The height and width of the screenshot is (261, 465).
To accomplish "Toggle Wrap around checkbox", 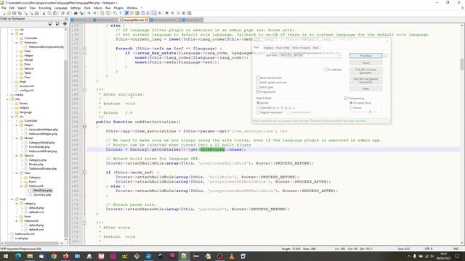I will click(258, 92).
